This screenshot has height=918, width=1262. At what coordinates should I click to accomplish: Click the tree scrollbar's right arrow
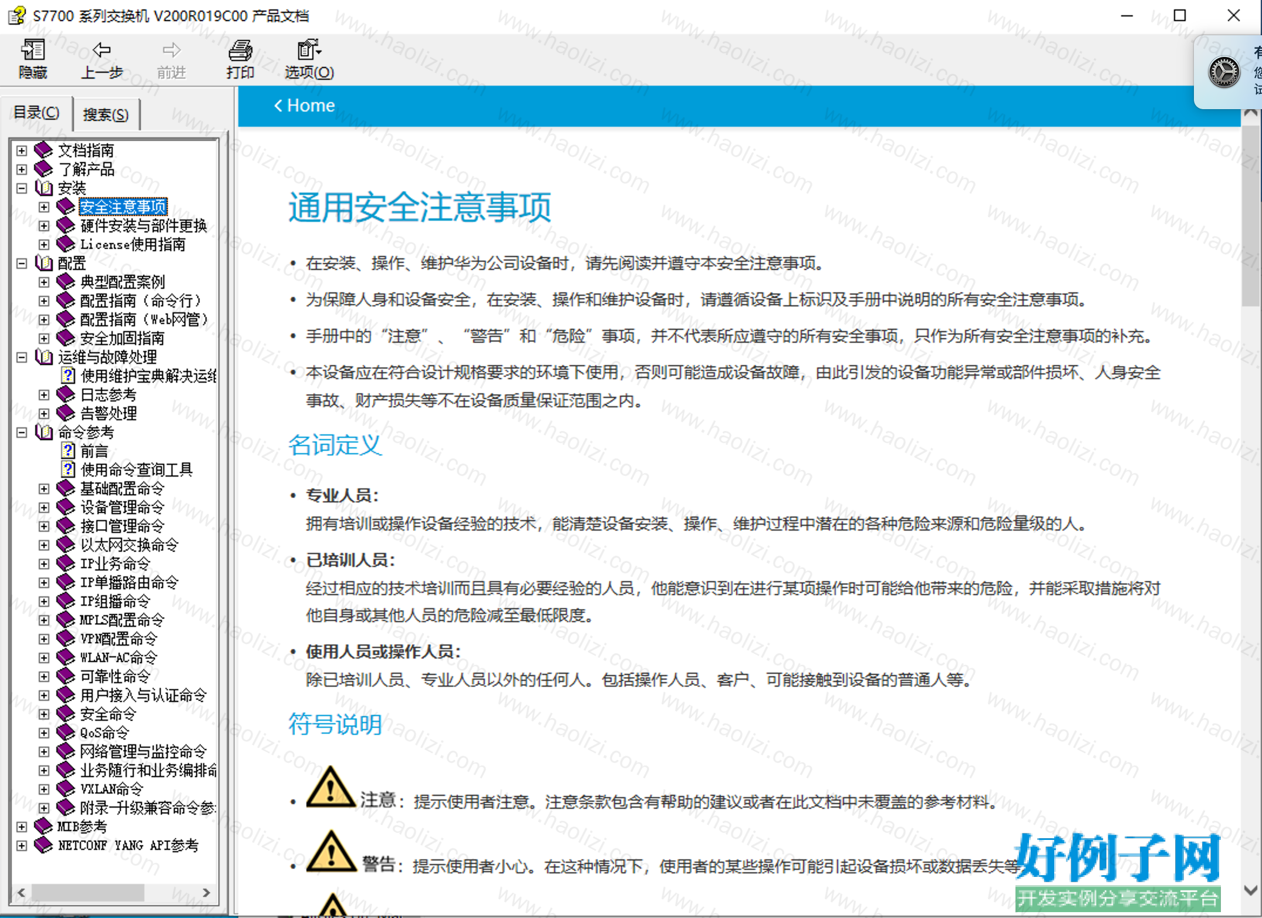(207, 892)
